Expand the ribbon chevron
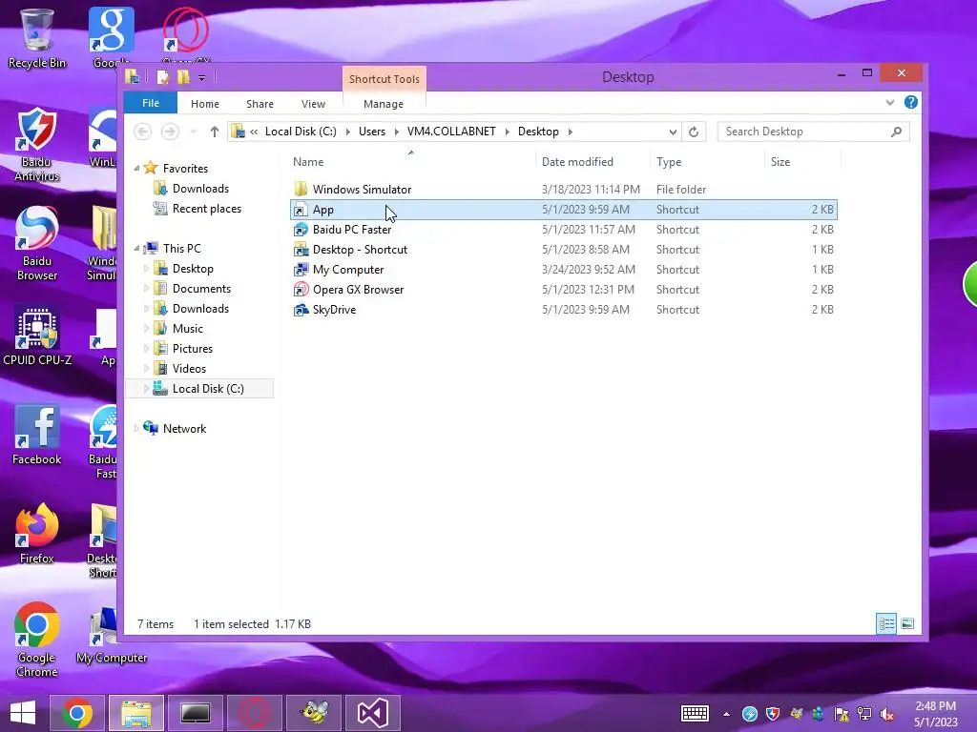The width and height of the screenshot is (977, 732). pyautogui.click(x=890, y=103)
